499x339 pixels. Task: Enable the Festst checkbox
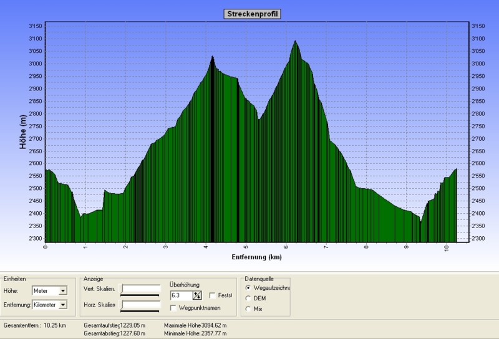pyautogui.click(x=213, y=295)
